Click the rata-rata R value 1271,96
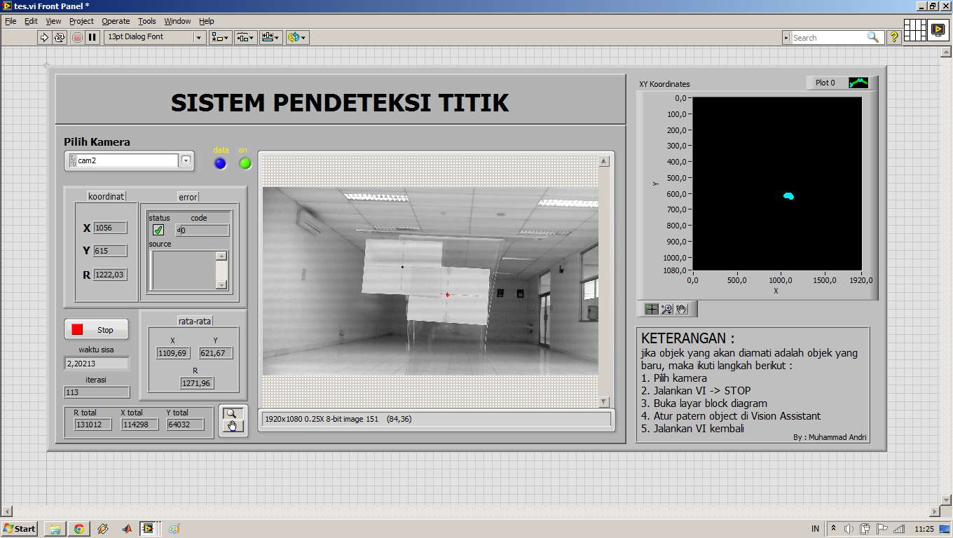The height and width of the screenshot is (538, 953). tap(198, 383)
